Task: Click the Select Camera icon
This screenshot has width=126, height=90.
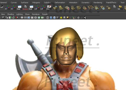Action: click(x=3, y=17)
